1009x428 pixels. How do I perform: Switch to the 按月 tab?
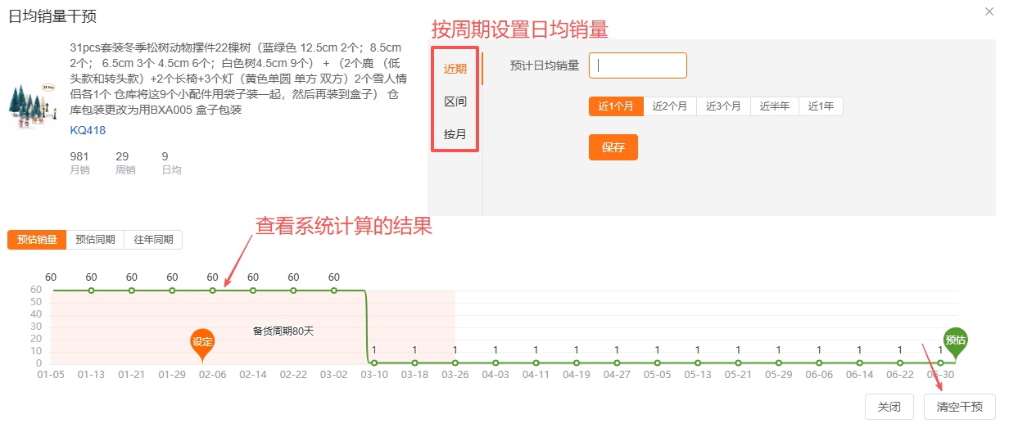pos(455,134)
